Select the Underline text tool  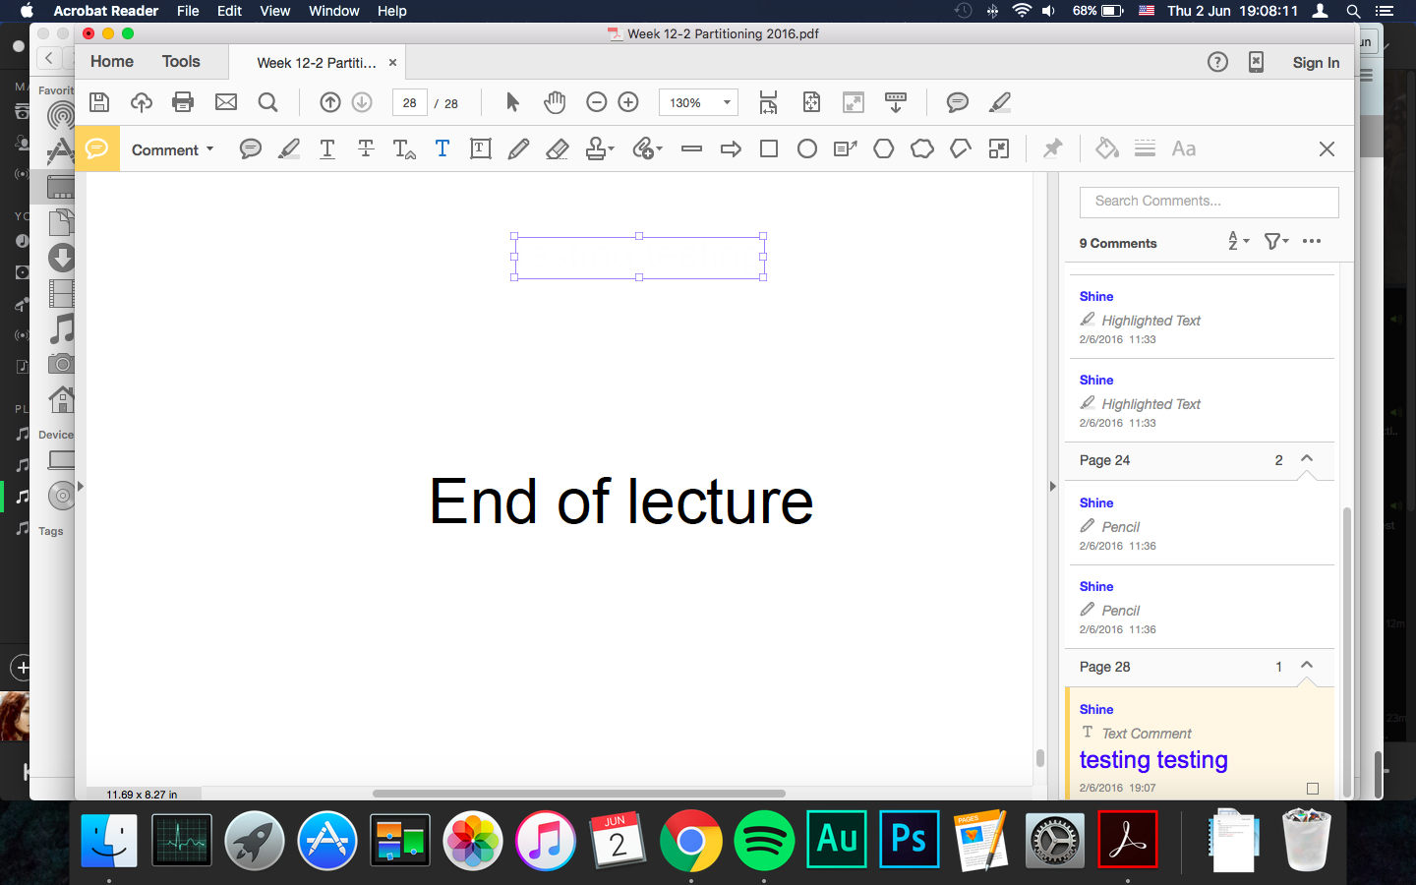[x=327, y=149]
